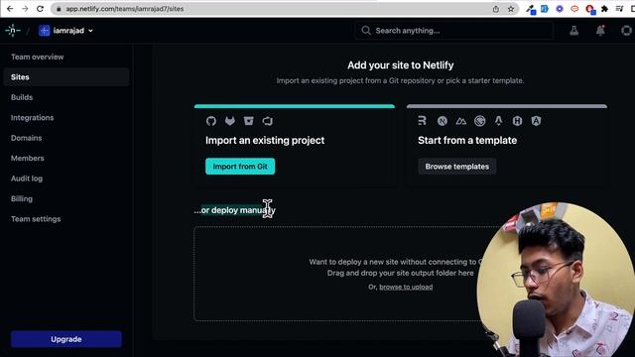This screenshot has height=357, width=635.
Task: Open Billing in the sidebar
Action: (x=22, y=198)
